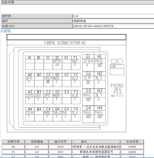Click pin label E3 in connector diagram

coord(67,92)
